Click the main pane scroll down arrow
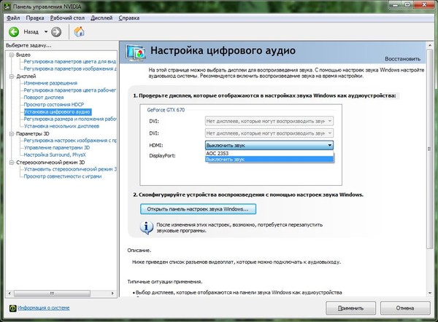This screenshot has width=438, height=322. pyautogui.click(x=430, y=293)
